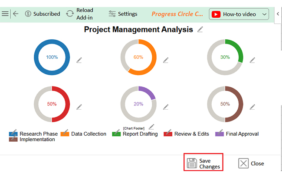This screenshot has height=178, width=282.
Task: Edit the 30% green progress circle
Action: [252, 60]
